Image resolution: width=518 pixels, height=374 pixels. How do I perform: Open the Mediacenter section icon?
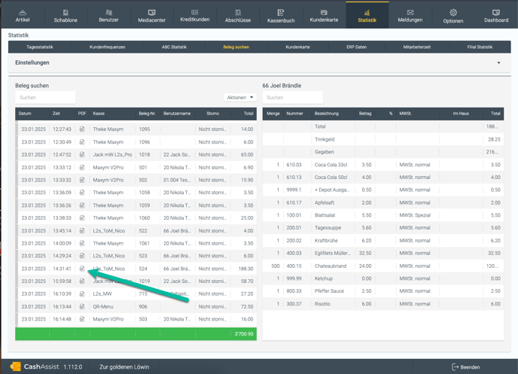(151, 13)
